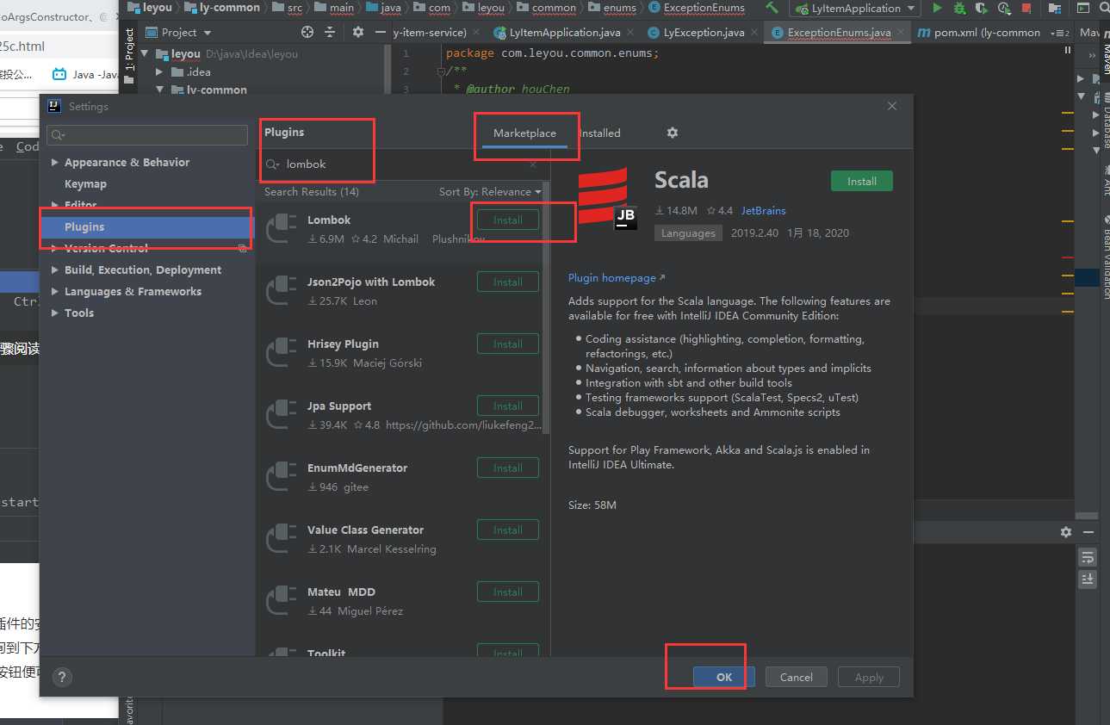Toggle soft-wrap icon in the bottom panel
1110x725 pixels.
(1088, 557)
